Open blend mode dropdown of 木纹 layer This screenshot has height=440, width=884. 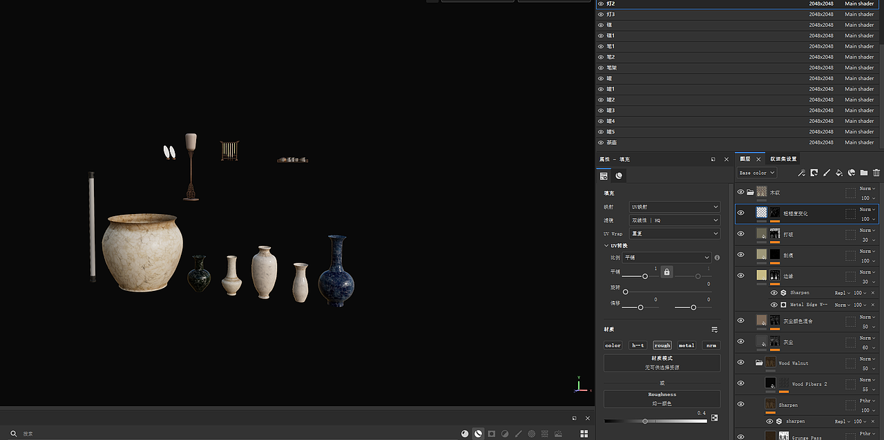coord(867,189)
